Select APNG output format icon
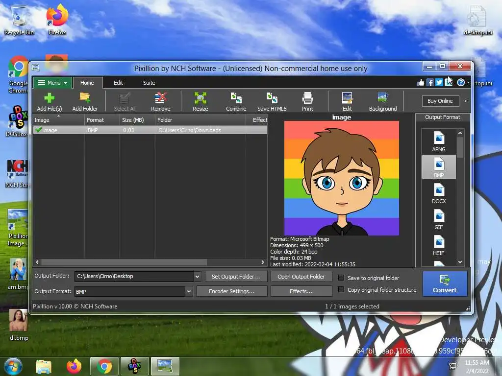Viewport: 502px width, 376px height. point(439,141)
